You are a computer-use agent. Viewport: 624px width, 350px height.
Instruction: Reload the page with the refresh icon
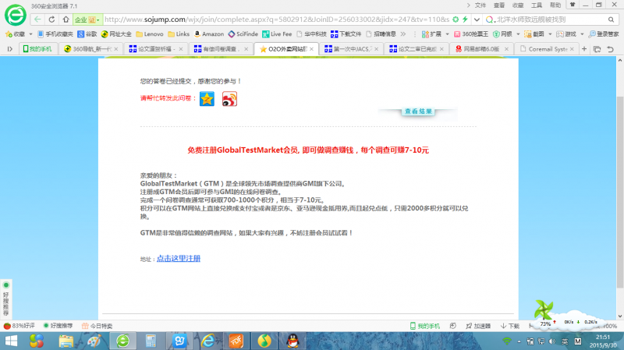coord(51,19)
